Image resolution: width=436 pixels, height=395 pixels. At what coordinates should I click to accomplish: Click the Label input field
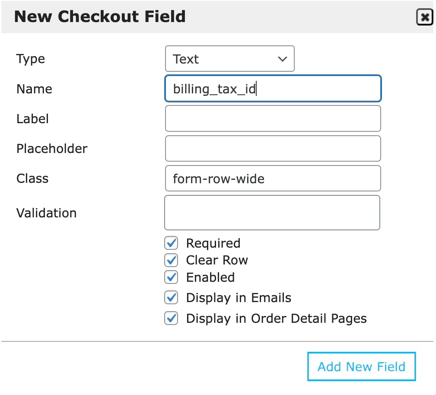(x=273, y=118)
